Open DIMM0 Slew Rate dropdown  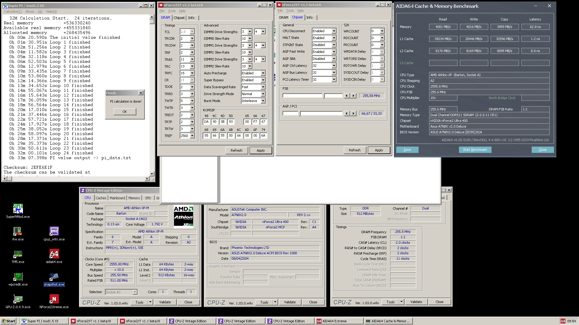pyautogui.click(x=250, y=39)
